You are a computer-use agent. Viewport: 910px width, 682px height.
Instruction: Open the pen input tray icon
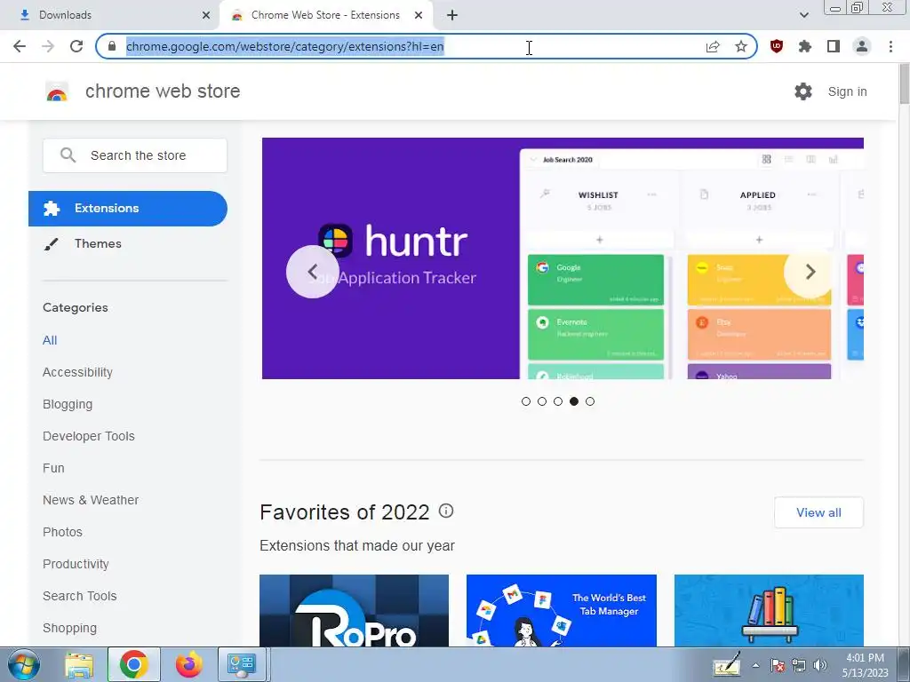[727, 665]
